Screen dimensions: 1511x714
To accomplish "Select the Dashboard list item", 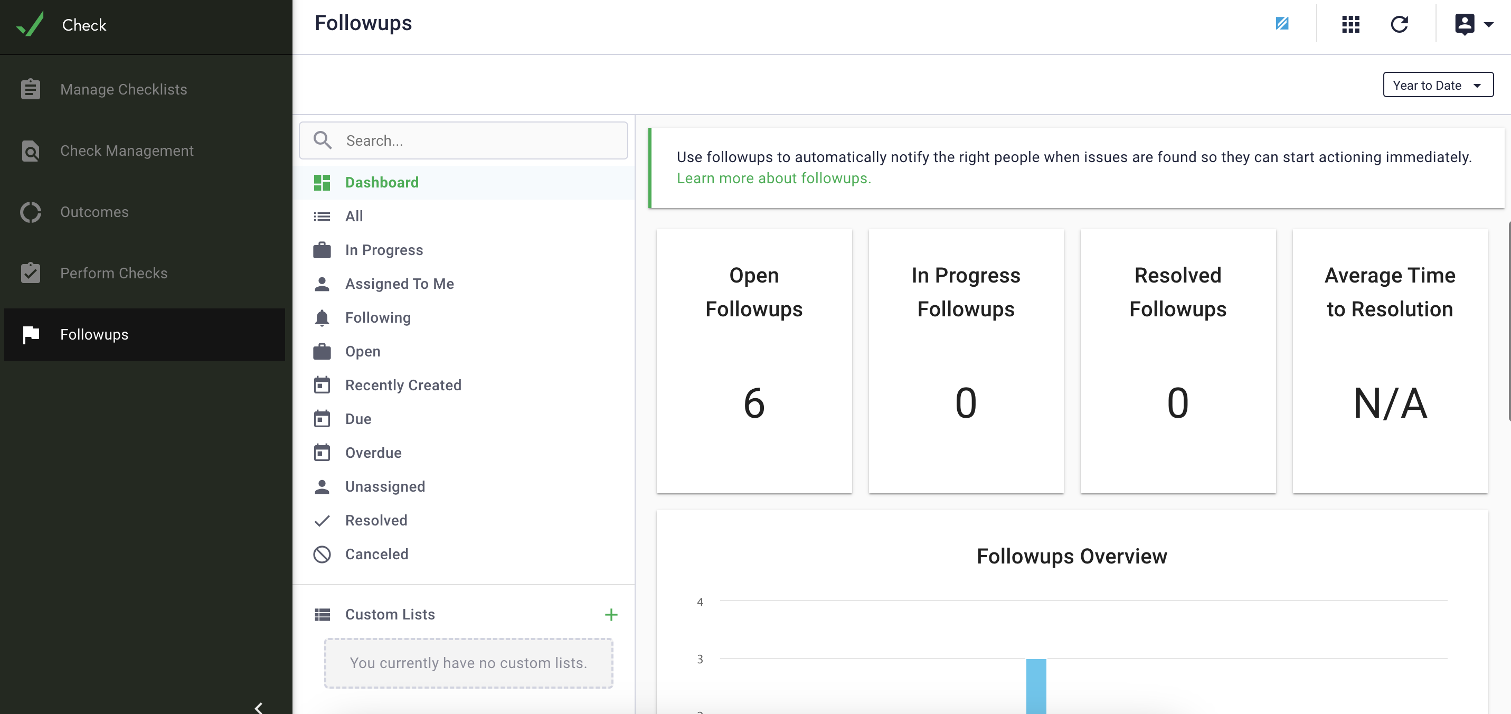I will coord(464,182).
